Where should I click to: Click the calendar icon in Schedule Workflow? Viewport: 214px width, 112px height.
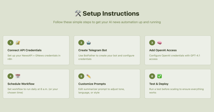[x=18, y=76]
